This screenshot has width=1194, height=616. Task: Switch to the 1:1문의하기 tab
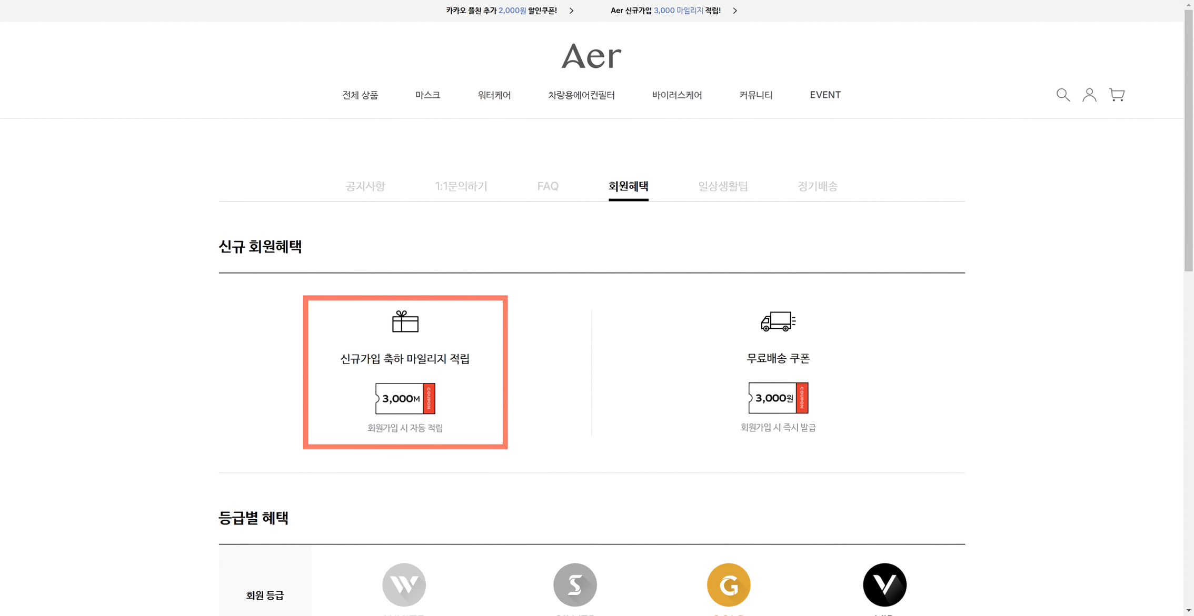461,186
